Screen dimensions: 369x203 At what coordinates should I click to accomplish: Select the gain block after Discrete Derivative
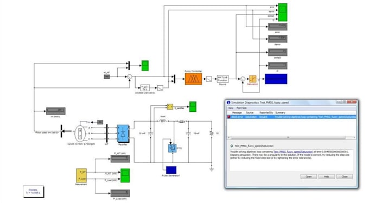click(160, 88)
